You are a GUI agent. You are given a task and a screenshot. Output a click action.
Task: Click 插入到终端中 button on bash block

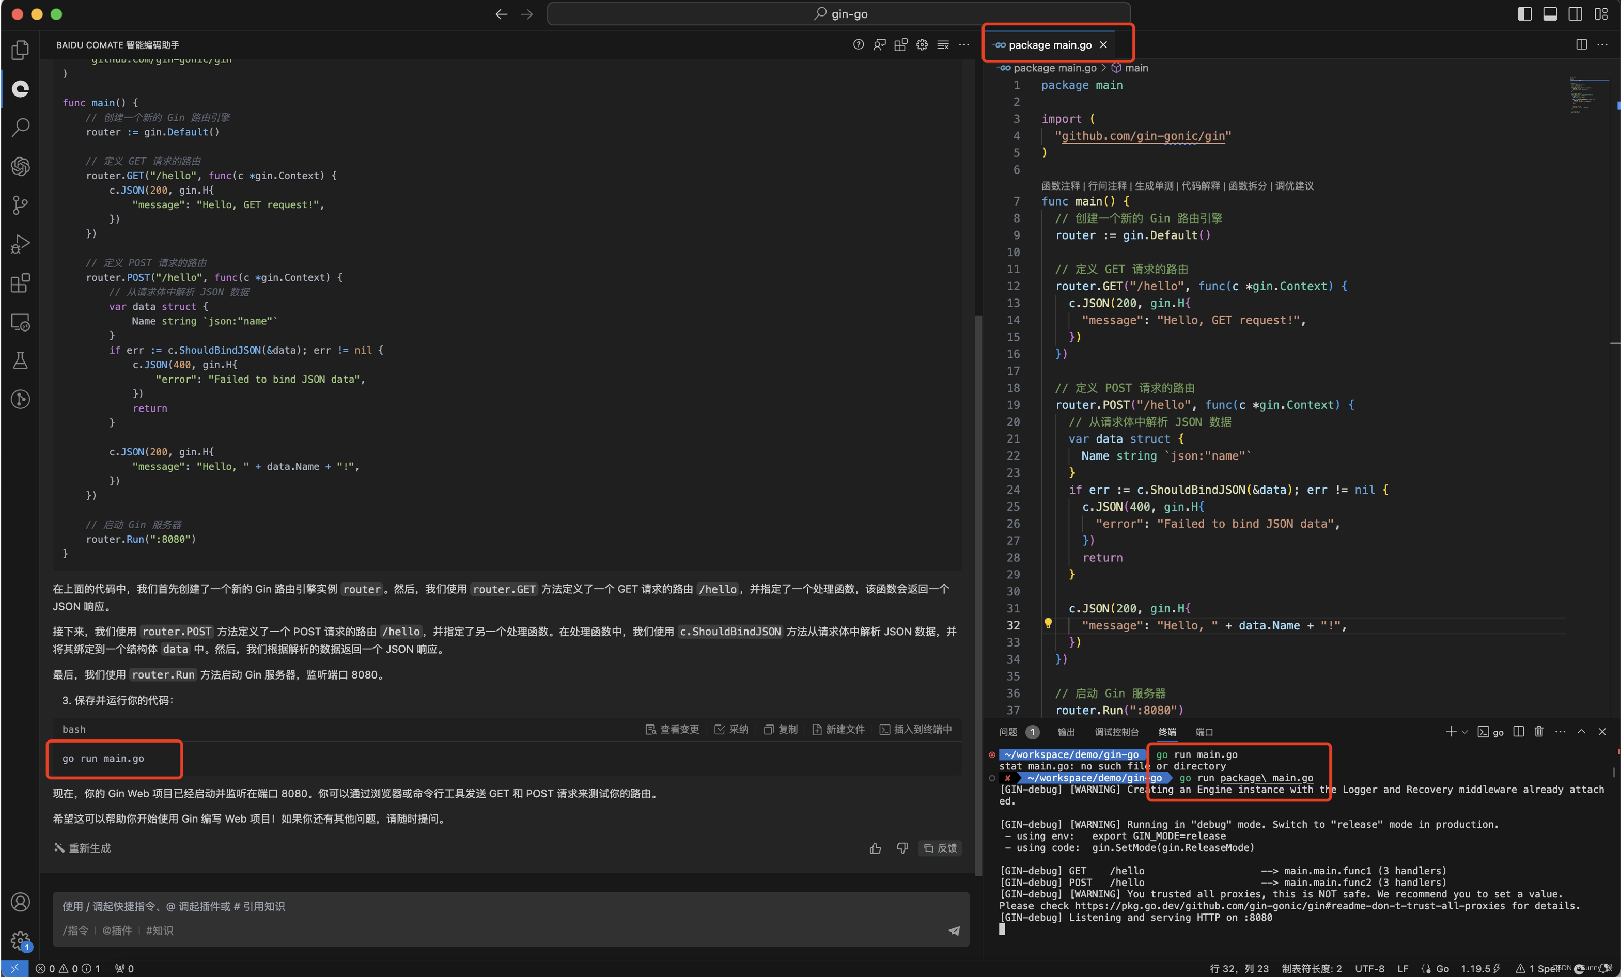click(x=916, y=729)
